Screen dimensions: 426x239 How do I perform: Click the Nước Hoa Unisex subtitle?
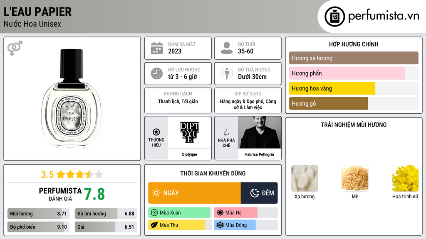click(32, 24)
